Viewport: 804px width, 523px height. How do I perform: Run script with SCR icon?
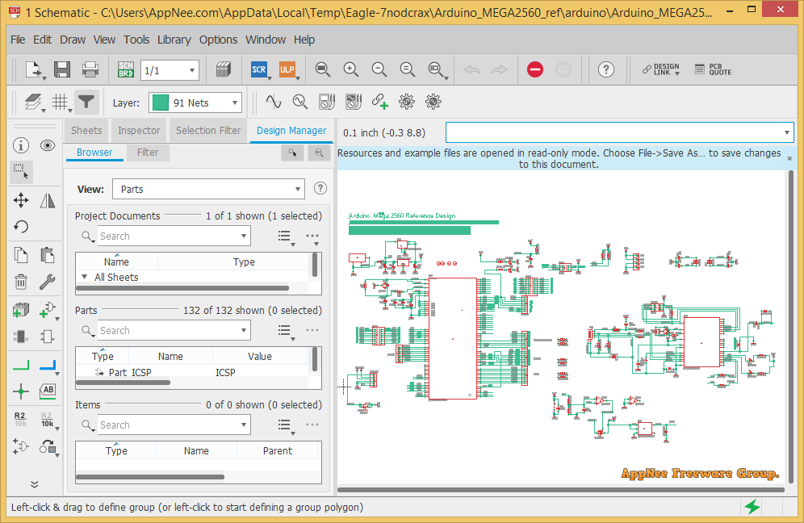tap(259, 69)
